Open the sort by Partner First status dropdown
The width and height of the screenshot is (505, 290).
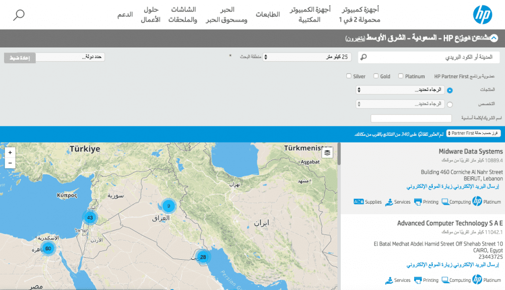pyautogui.click(x=474, y=133)
